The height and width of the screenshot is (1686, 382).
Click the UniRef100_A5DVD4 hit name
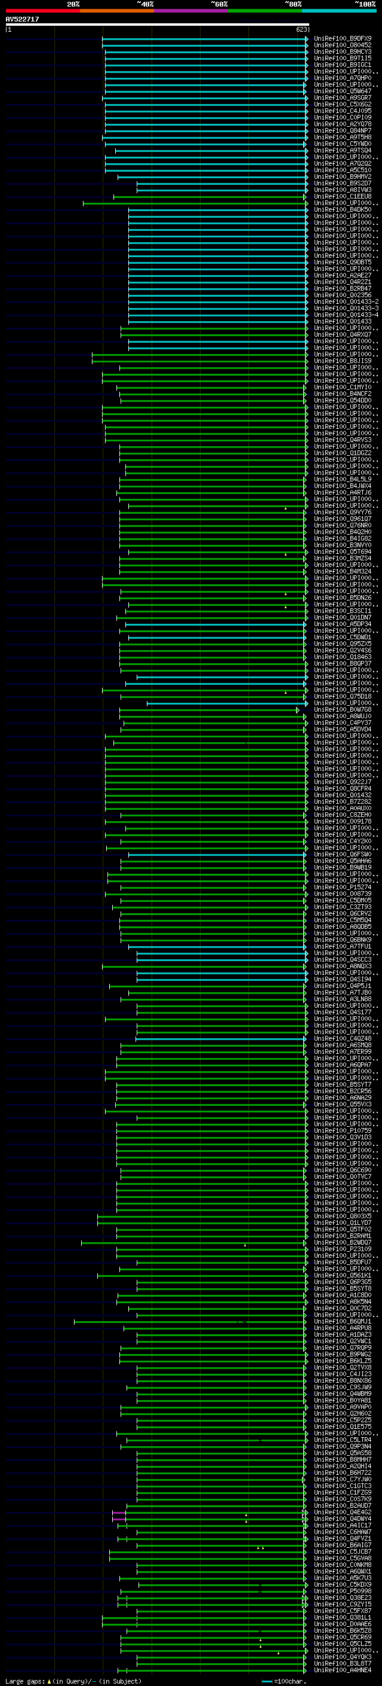[x=343, y=729]
